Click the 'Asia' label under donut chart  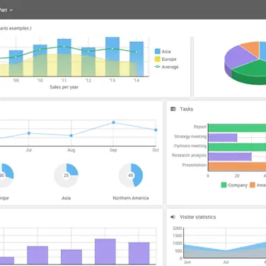pos(66,198)
